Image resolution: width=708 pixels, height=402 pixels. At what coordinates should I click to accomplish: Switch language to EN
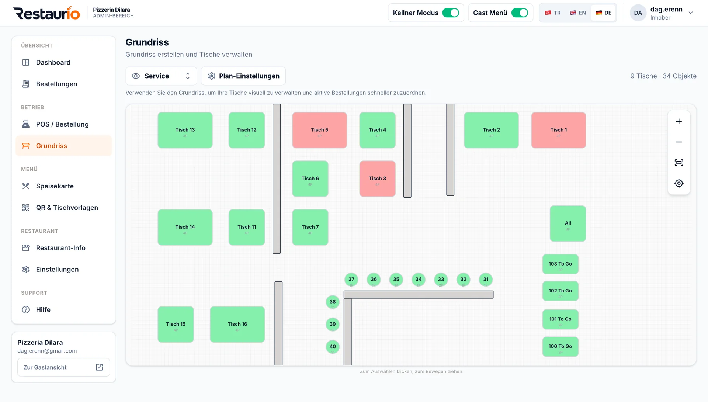pos(578,13)
